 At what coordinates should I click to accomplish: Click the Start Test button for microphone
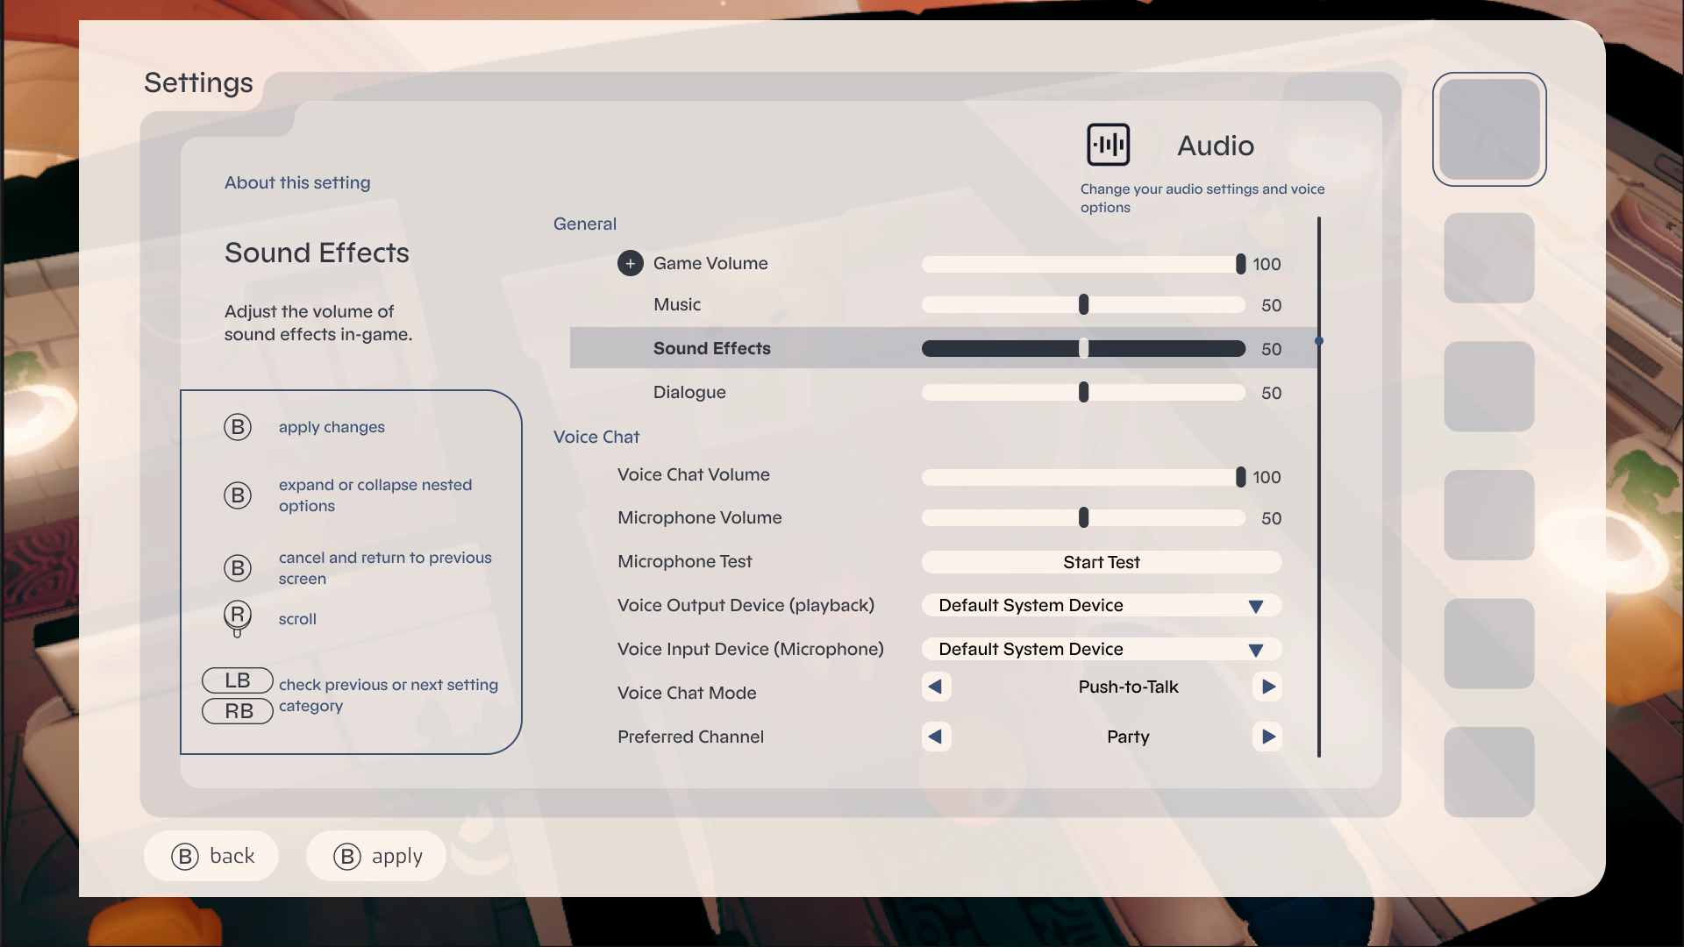[x=1101, y=562]
